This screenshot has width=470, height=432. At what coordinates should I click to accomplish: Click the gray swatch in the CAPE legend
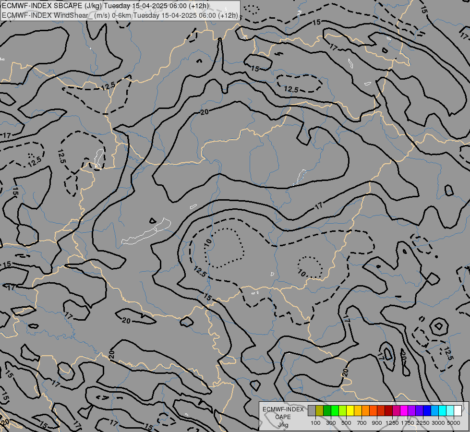coord(312,411)
